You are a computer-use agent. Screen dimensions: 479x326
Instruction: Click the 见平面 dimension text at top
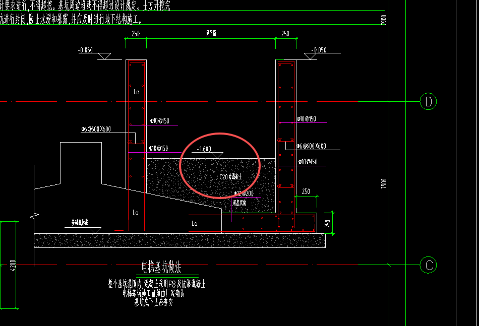coord(211,33)
